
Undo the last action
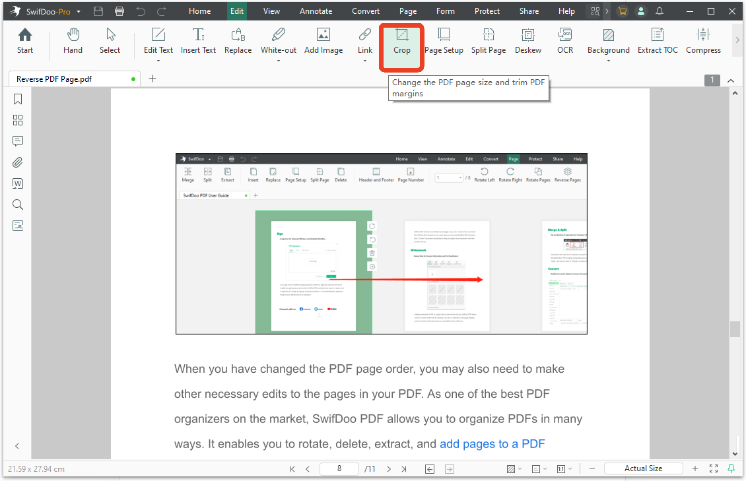click(x=141, y=11)
